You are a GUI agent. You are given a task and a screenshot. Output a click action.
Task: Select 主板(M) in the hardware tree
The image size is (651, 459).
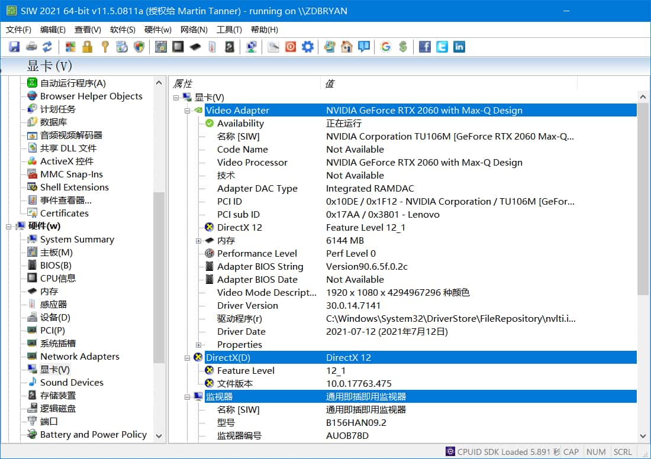(56, 253)
